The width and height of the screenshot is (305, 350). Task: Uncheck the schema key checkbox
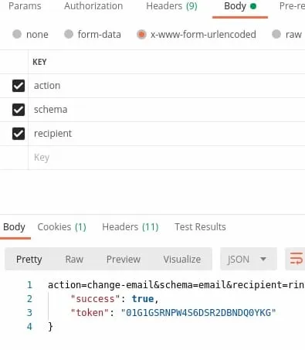[19, 110]
